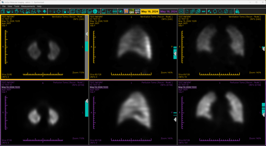
Task: Click the two-page copy icon
Action: click(192, 11)
